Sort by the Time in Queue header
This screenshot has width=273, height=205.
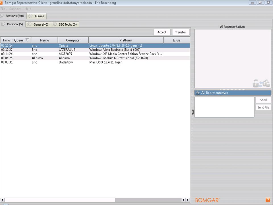(x=15, y=40)
